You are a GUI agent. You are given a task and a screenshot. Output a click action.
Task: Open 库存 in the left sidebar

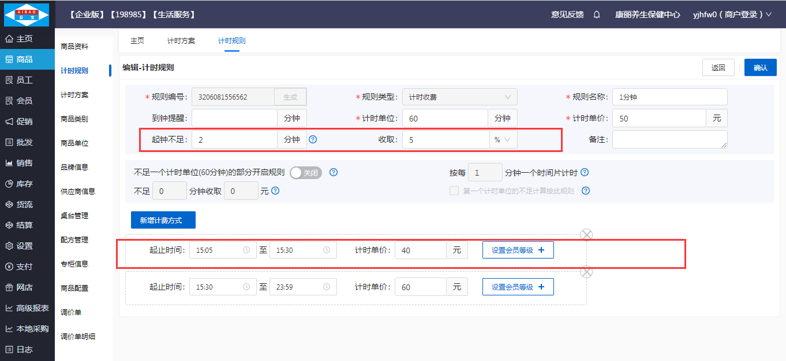tap(27, 184)
